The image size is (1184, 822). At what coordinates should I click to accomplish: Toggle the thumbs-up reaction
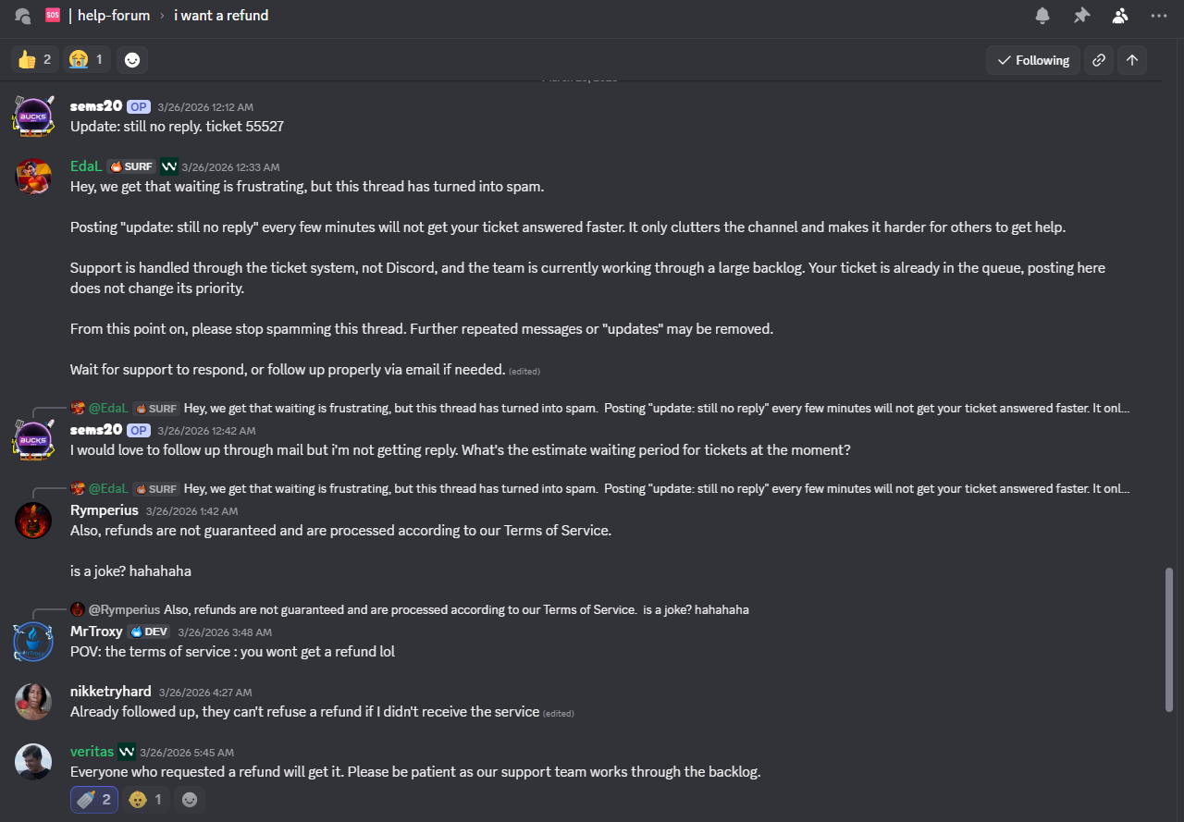tap(35, 60)
